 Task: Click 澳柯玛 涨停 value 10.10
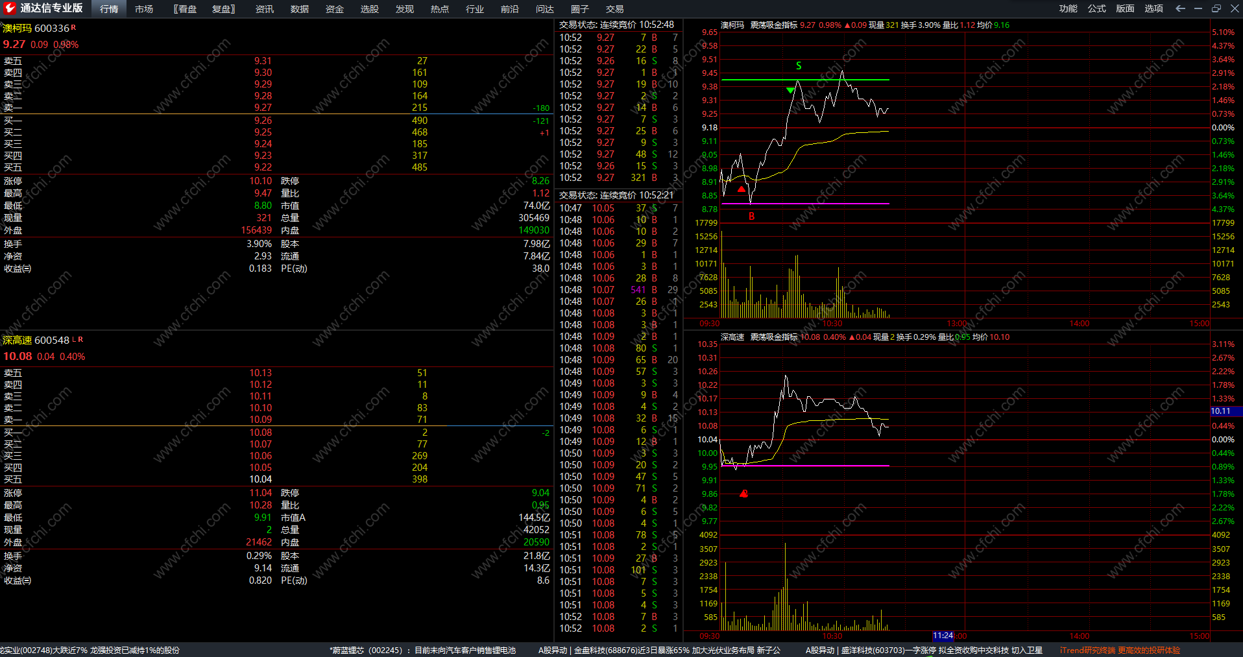coord(261,181)
